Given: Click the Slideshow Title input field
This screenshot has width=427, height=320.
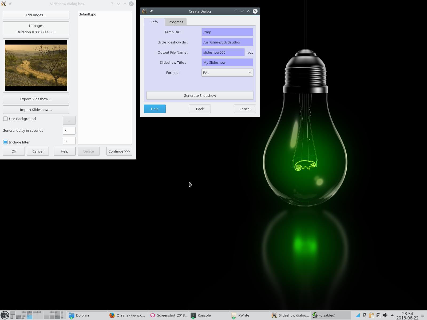Looking at the screenshot, I should click(x=227, y=62).
